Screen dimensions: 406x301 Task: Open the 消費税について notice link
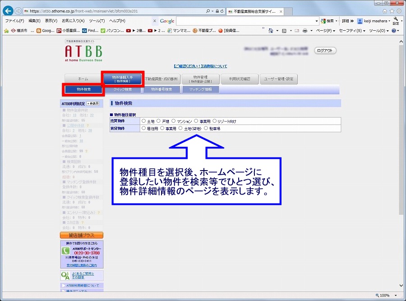pos(200,66)
